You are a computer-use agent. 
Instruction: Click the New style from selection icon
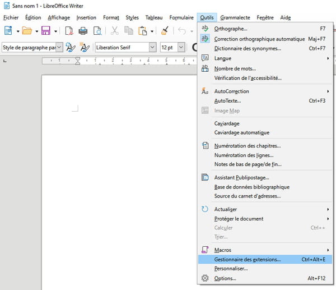click(85, 47)
